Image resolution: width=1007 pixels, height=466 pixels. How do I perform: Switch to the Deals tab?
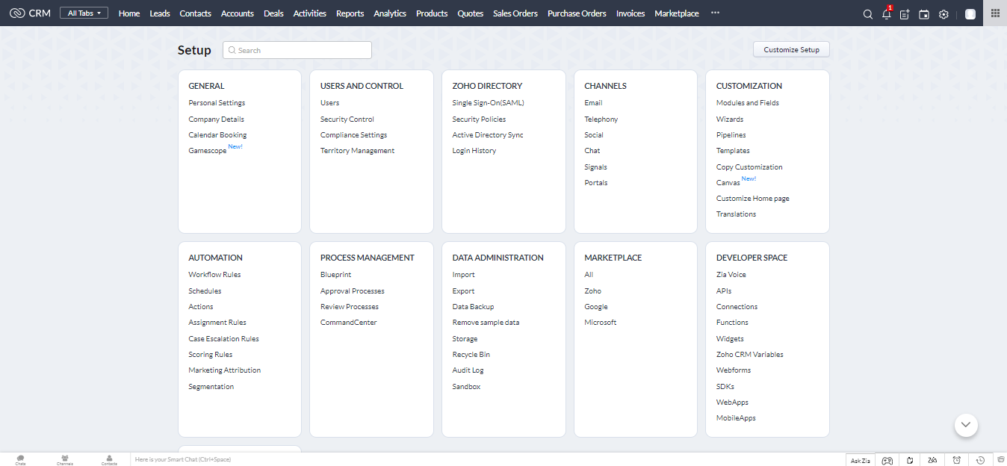[273, 13]
